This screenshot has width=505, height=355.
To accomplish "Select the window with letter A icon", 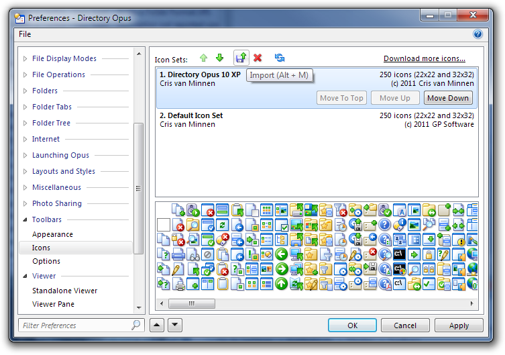I will 399,210.
